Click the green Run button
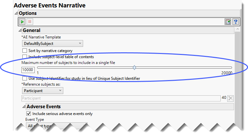The width and height of the screenshot is (248, 136). pos(22,22)
